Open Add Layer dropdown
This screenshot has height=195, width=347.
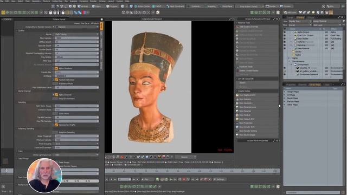click(x=327, y=25)
